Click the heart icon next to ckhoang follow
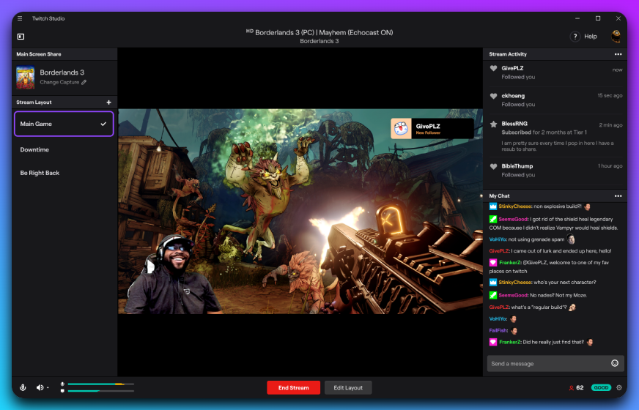Viewport: 639px width, 410px height. 493,96
